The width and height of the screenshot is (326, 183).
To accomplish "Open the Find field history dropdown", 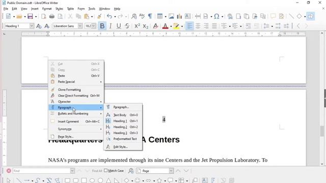I will click(72, 171).
